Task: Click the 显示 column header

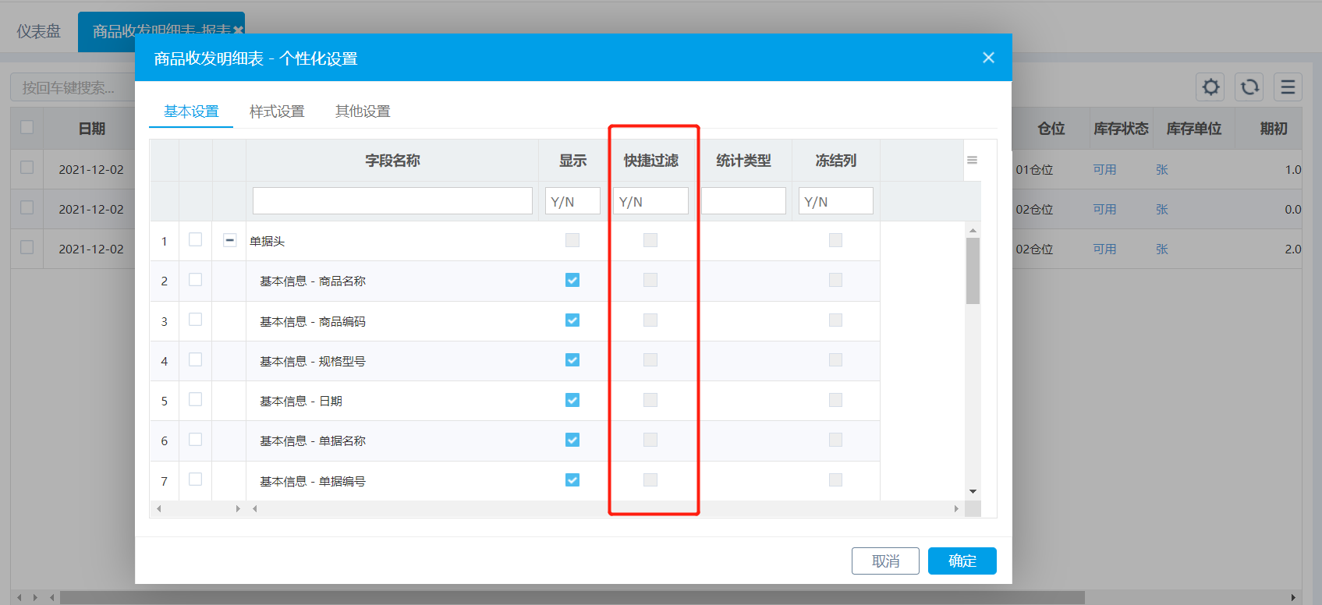Action: [572, 161]
